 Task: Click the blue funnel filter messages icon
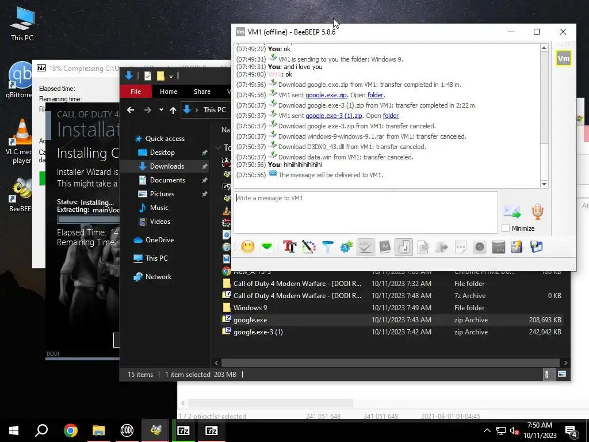(x=327, y=247)
